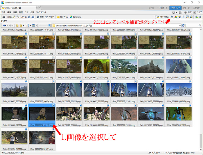This screenshot has width=203, height=155.
Task: Click the image edit icon after sharpen
Action: [187, 17]
